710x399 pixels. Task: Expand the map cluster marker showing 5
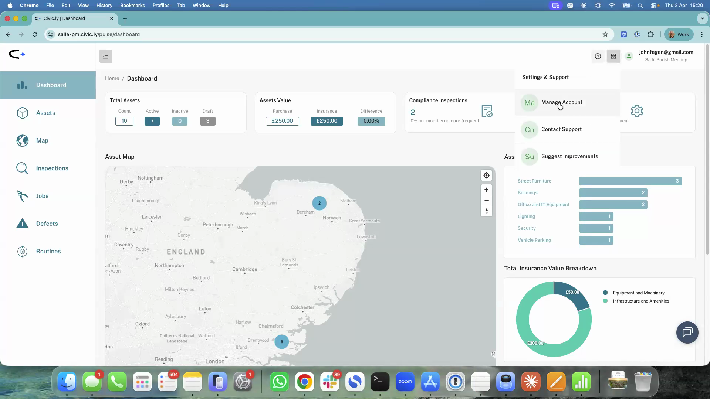tap(282, 342)
